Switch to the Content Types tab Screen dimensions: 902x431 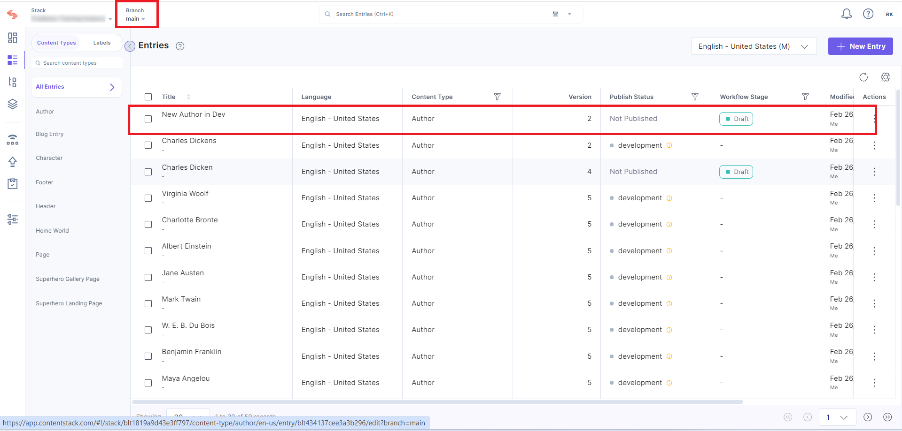[56, 43]
